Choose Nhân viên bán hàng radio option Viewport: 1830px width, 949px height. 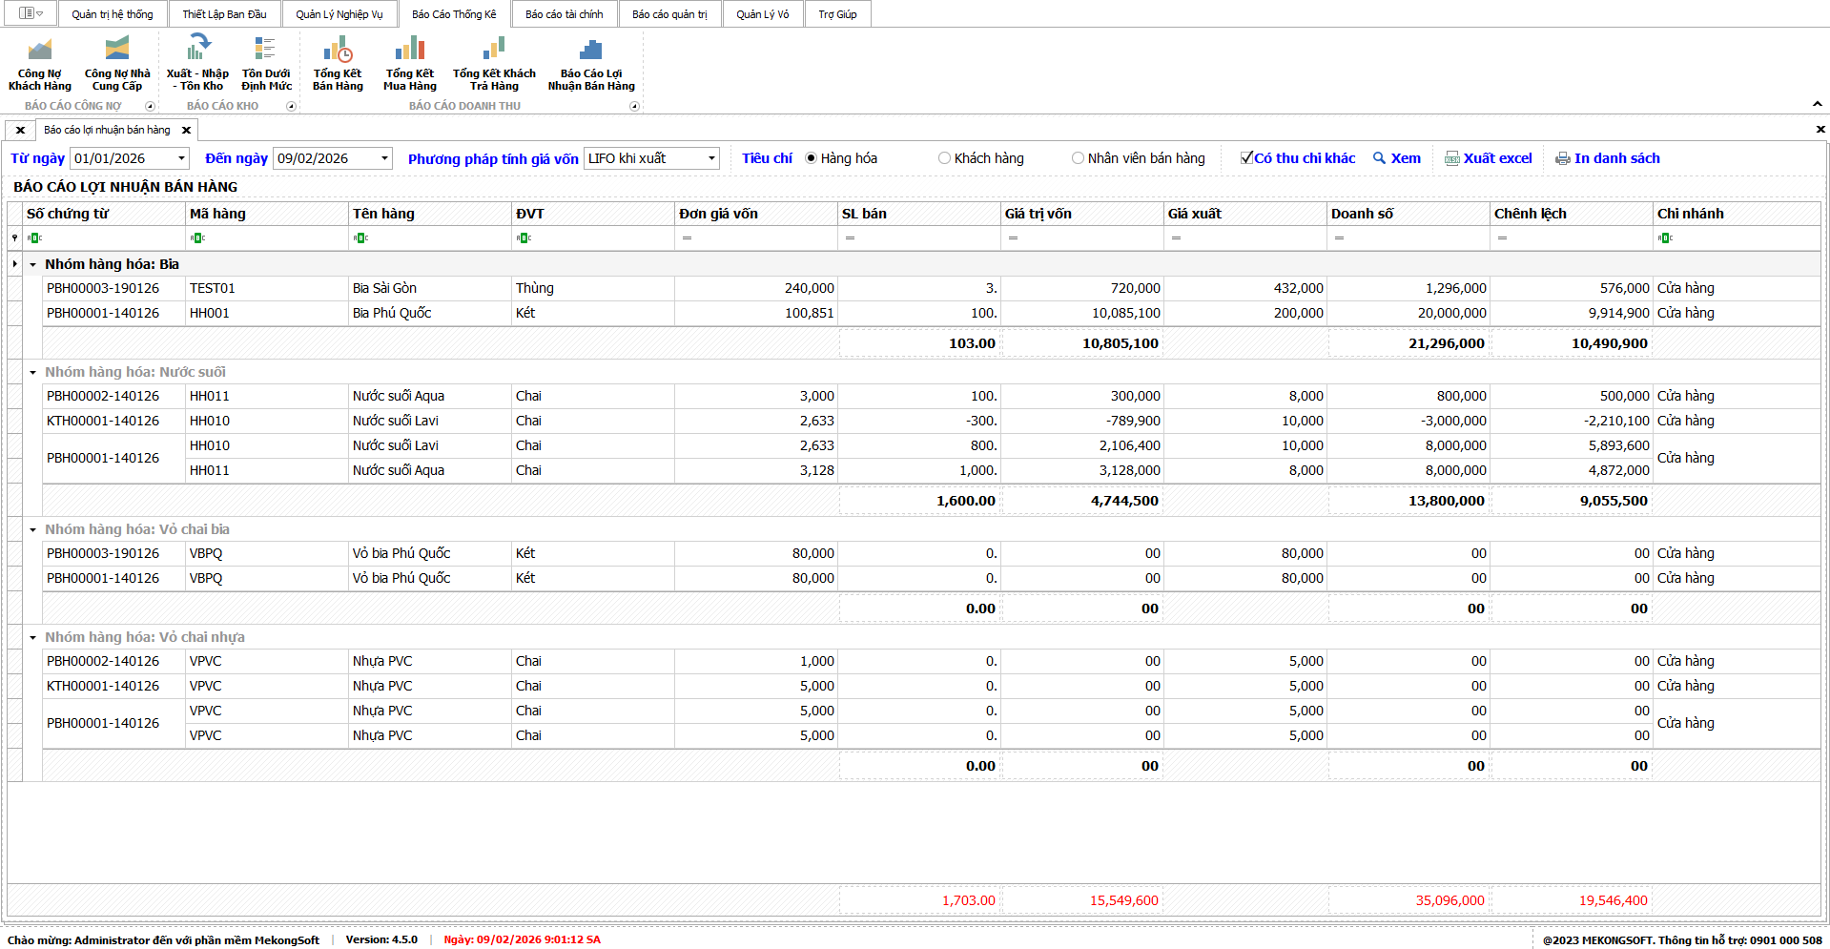point(1078,158)
